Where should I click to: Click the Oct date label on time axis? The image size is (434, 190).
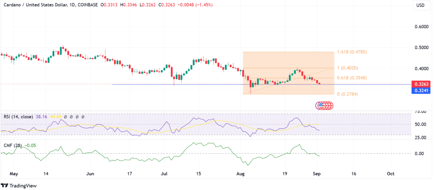[x=390, y=174]
